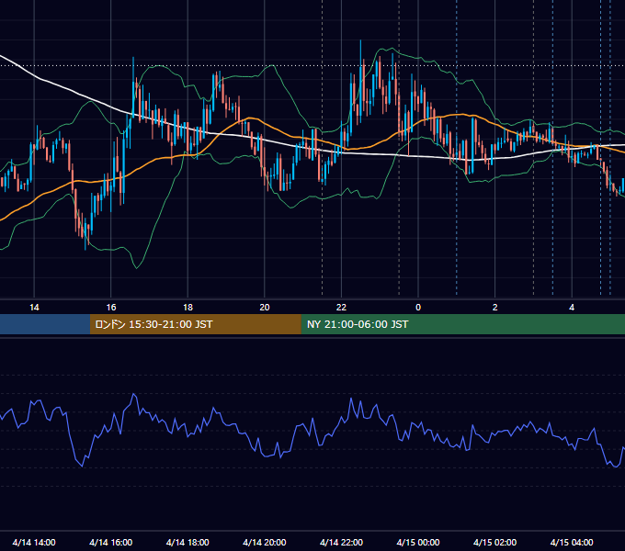The image size is (625, 551).
Task: Click the hour label 18 on the upper time axis
Action: click(187, 308)
